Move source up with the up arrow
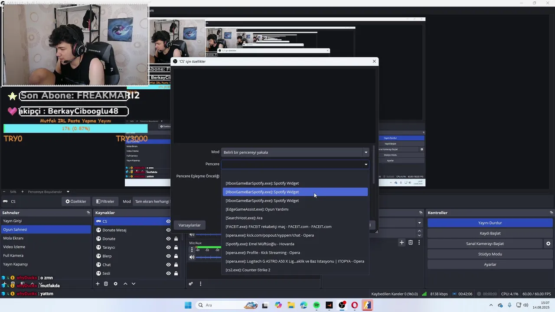 [125, 284]
